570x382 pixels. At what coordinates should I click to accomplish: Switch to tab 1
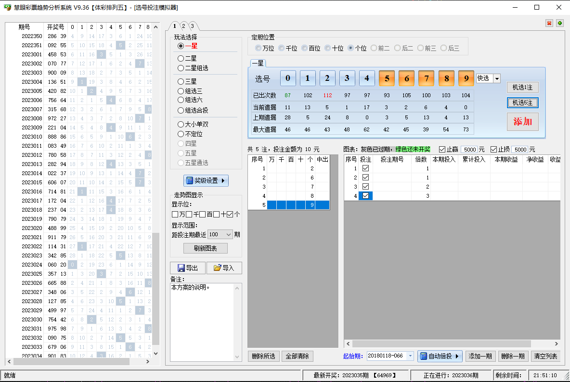[175, 26]
